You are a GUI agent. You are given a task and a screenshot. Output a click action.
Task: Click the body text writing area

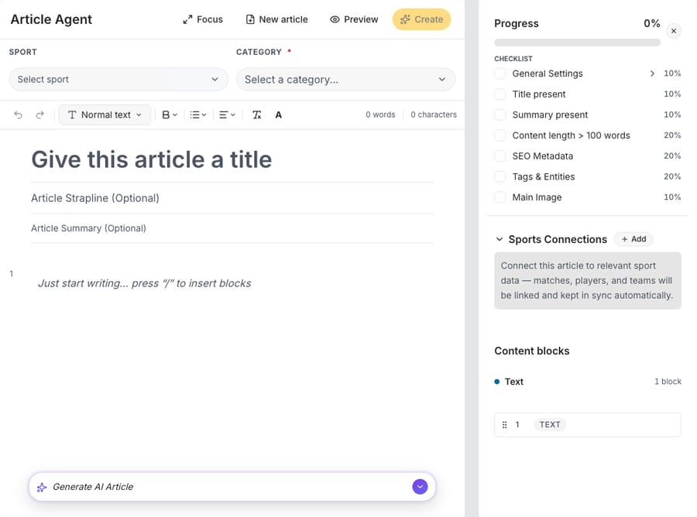pos(232,283)
